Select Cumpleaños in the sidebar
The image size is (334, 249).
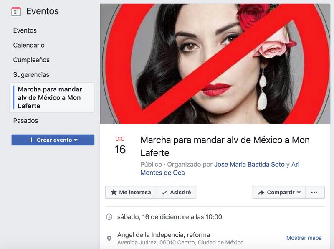pos(31,60)
